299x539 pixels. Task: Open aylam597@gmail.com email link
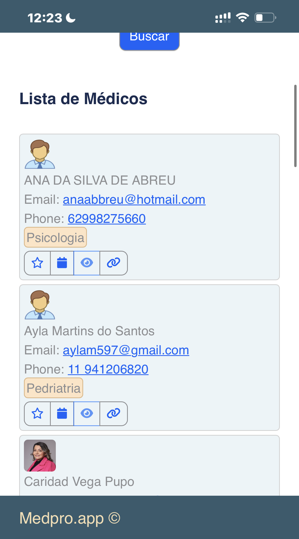click(126, 350)
